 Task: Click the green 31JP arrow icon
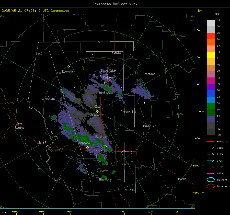click(211, 167)
